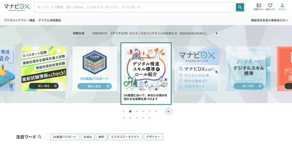Screen dimensions: 292x157
Task: Pause the carousel autoplay
Action: click(x=168, y=111)
